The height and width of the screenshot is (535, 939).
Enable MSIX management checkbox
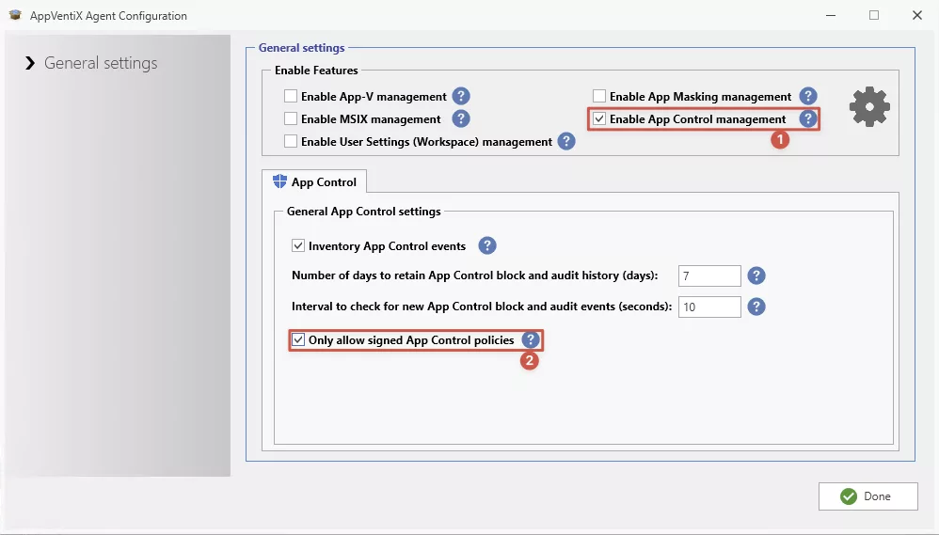click(291, 118)
